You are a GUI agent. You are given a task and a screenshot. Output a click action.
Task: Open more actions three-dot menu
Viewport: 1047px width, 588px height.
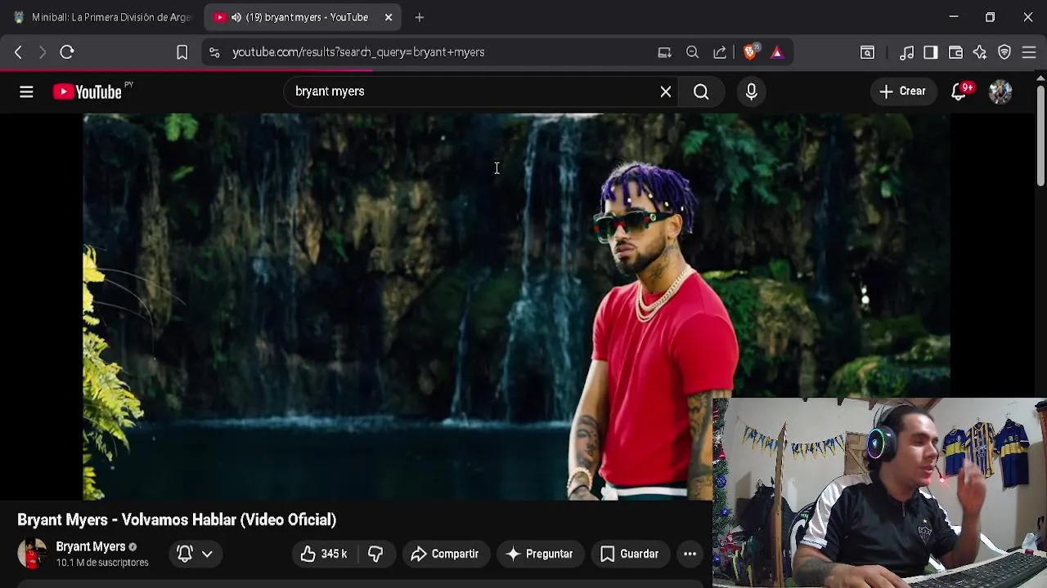pyautogui.click(x=690, y=554)
